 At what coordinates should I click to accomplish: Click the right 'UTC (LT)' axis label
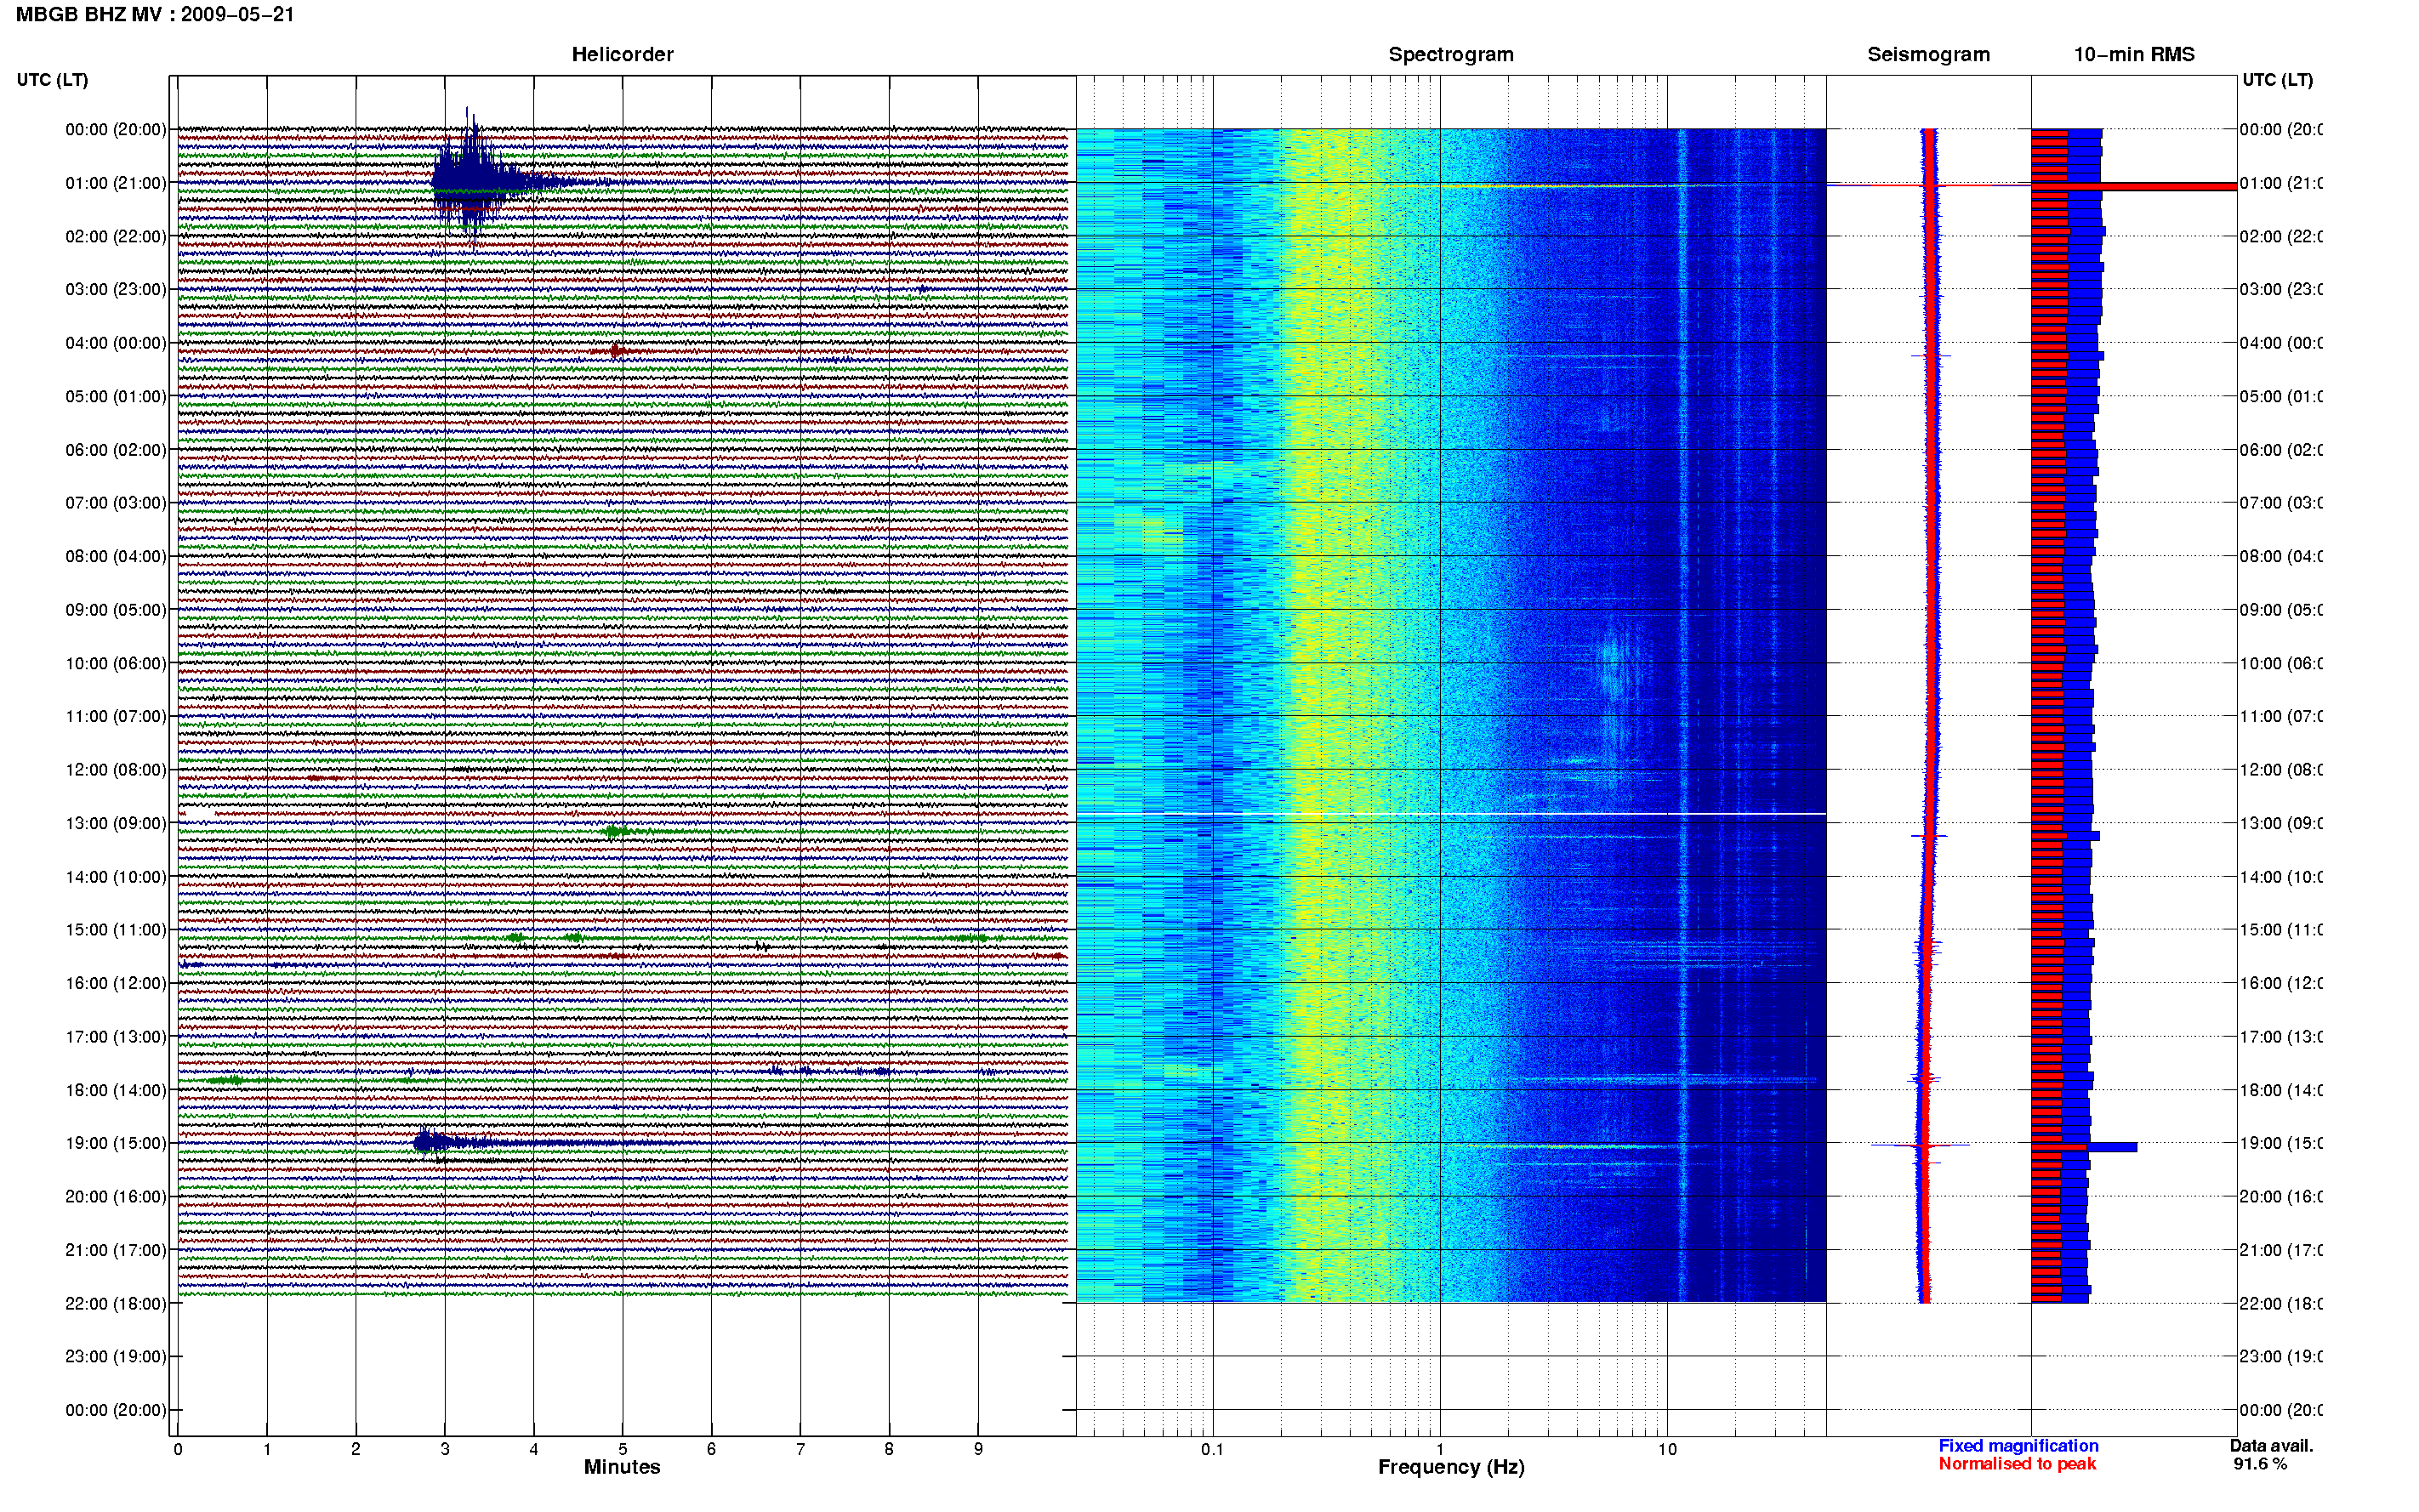tap(2277, 80)
